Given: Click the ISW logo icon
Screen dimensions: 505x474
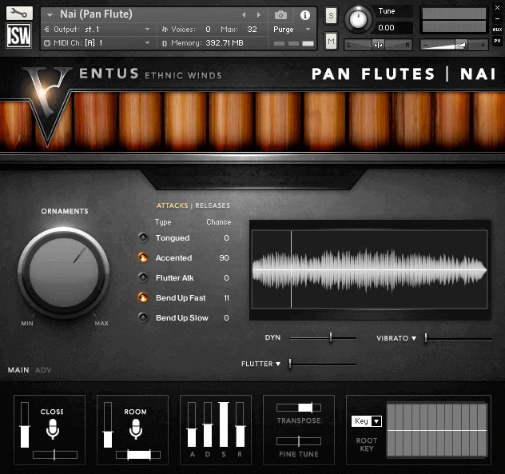Looking at the screenshot, I should point(19,35).
